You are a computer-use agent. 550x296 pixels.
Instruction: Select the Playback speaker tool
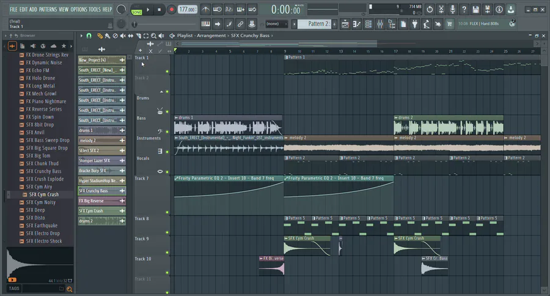click(x=161, y=36)
